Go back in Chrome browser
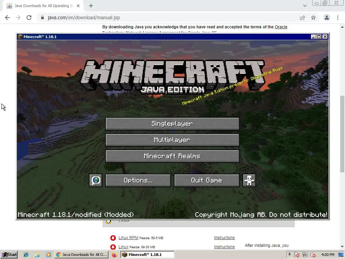 [7, 18]
